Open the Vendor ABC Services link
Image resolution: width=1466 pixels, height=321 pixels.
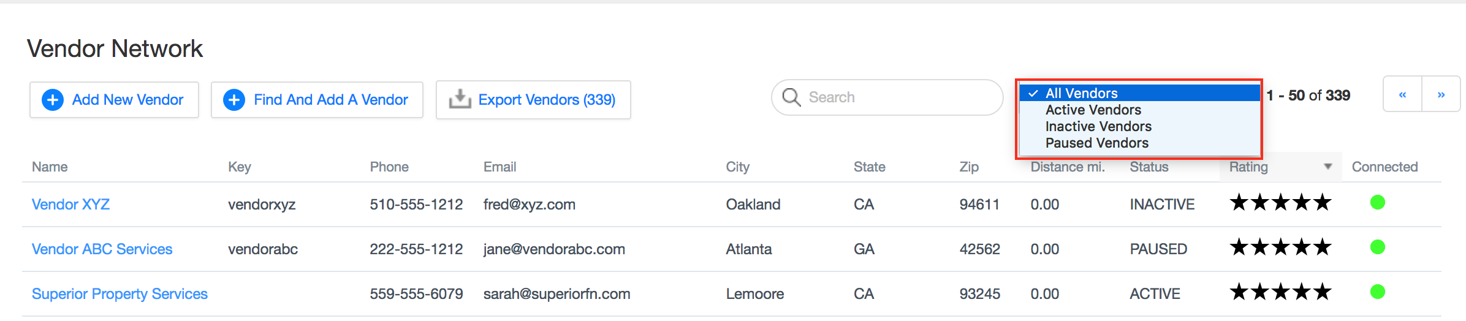(102, 249)
